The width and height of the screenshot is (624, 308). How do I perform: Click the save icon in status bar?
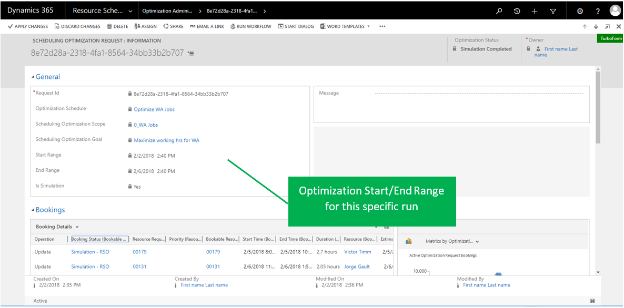[592, 301]
